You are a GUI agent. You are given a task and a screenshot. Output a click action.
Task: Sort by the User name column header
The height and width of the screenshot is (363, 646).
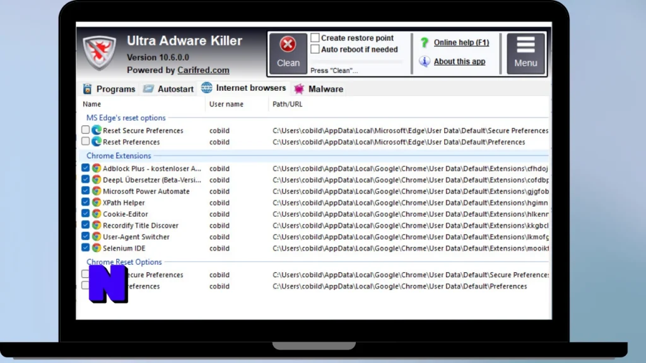point(226,104)
